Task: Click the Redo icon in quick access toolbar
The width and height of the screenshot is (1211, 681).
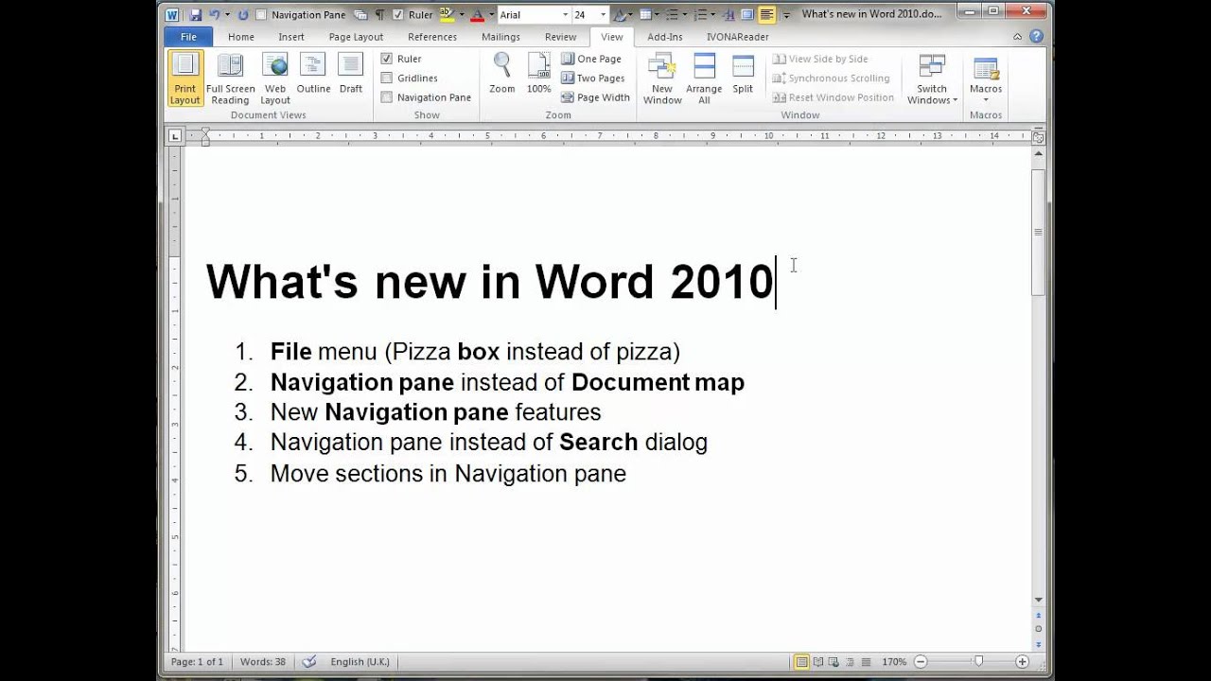Action: [x=243, y=15]
